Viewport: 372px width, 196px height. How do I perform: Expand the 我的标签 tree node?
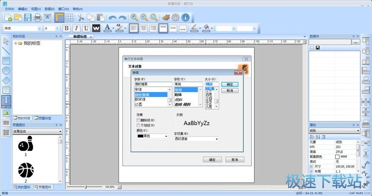(15, 43)
